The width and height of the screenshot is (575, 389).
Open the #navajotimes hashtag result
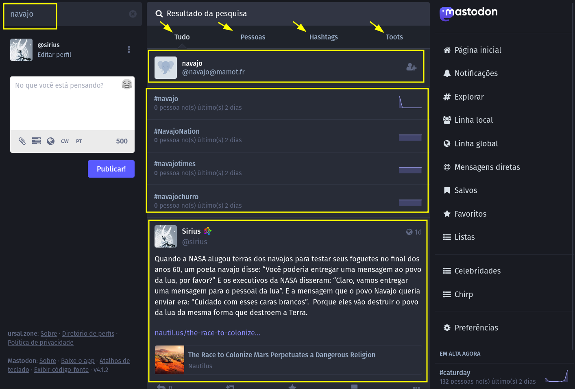(175, 164)
